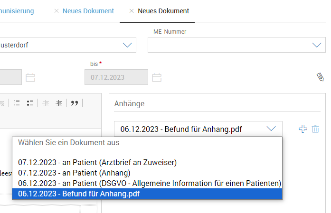The image size is (331, 213).
Task: Collapse the Anhänge document dropdown
Action: (x=271, y=129)
